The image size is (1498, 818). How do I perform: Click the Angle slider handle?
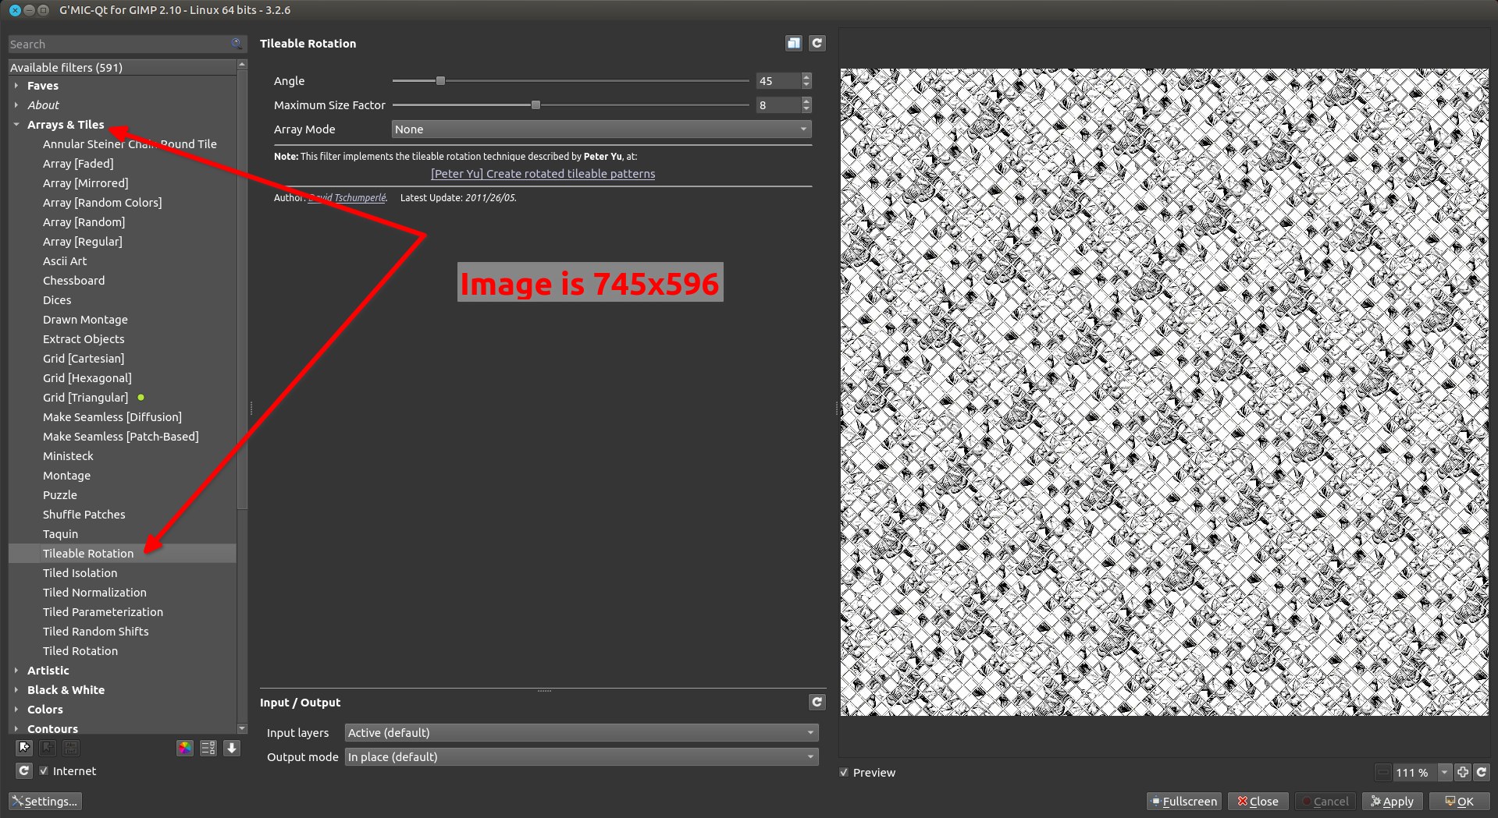tap(440, 80)
